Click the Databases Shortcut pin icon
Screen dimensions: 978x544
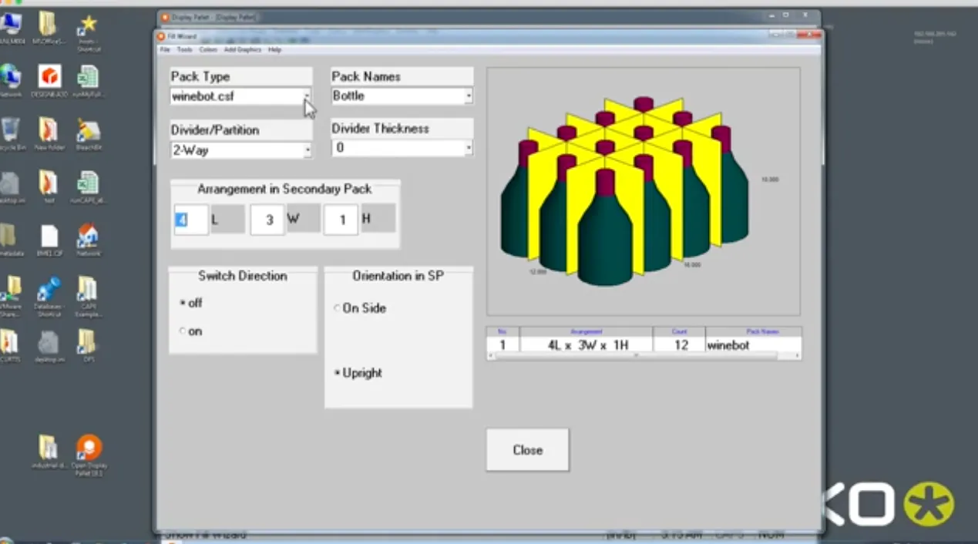click(49, 290)
